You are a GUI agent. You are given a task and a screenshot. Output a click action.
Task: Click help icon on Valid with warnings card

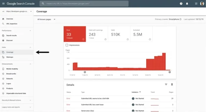pyautogui.click(x=105, y=39)
